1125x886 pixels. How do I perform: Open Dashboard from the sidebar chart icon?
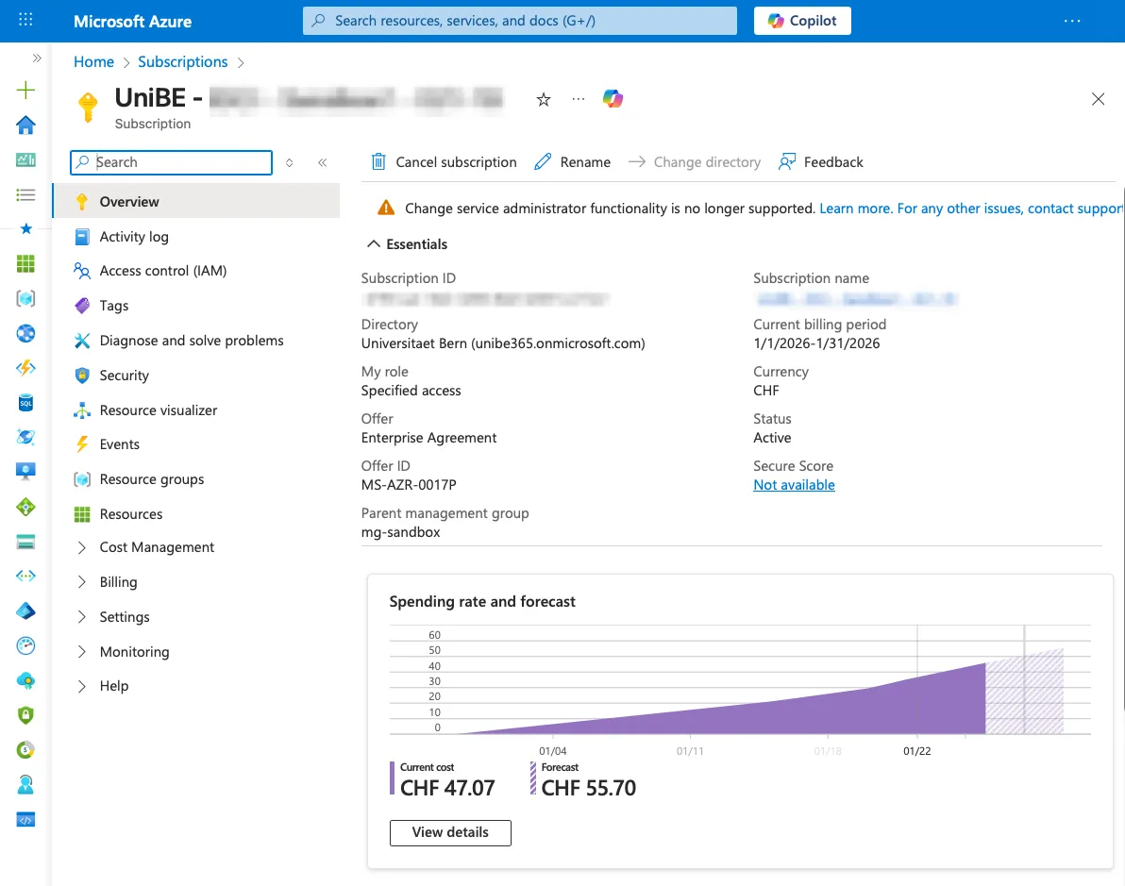click(25, 159)
